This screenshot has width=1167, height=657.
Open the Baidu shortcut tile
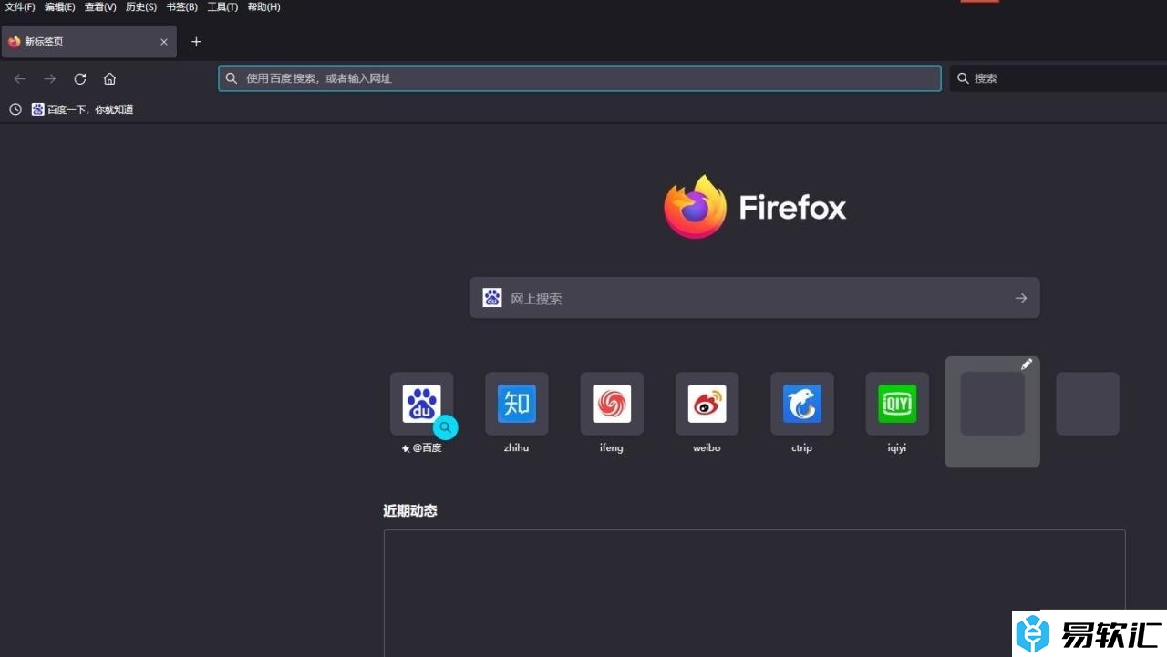(421, 404)
